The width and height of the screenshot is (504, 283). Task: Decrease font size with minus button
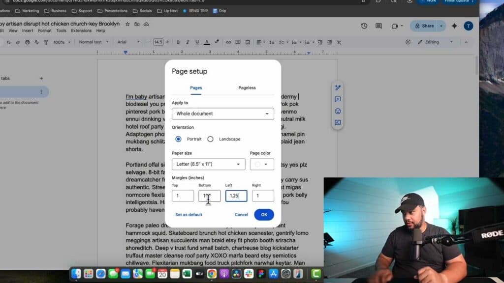(x=149, y=42)
